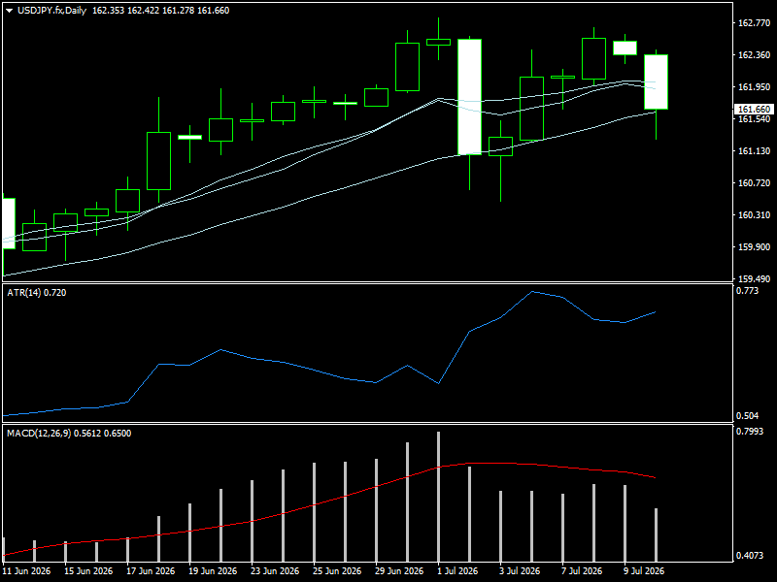777x582 pixels.
Task: Click price scale value 159.490
Action: coord(755,278)
